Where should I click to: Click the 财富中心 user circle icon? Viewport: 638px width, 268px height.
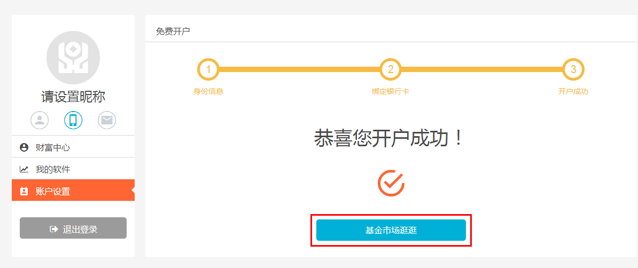pyautogui.click(x=24, y=147)
